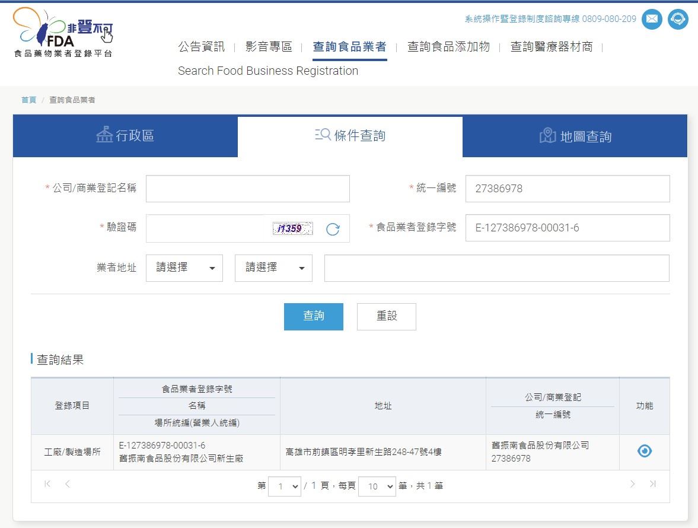
Task: Go to the previous results page
Action: [x=68, y=485]
